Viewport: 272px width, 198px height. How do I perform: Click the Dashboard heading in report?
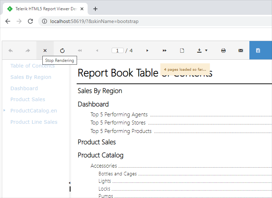click(93, 104)
